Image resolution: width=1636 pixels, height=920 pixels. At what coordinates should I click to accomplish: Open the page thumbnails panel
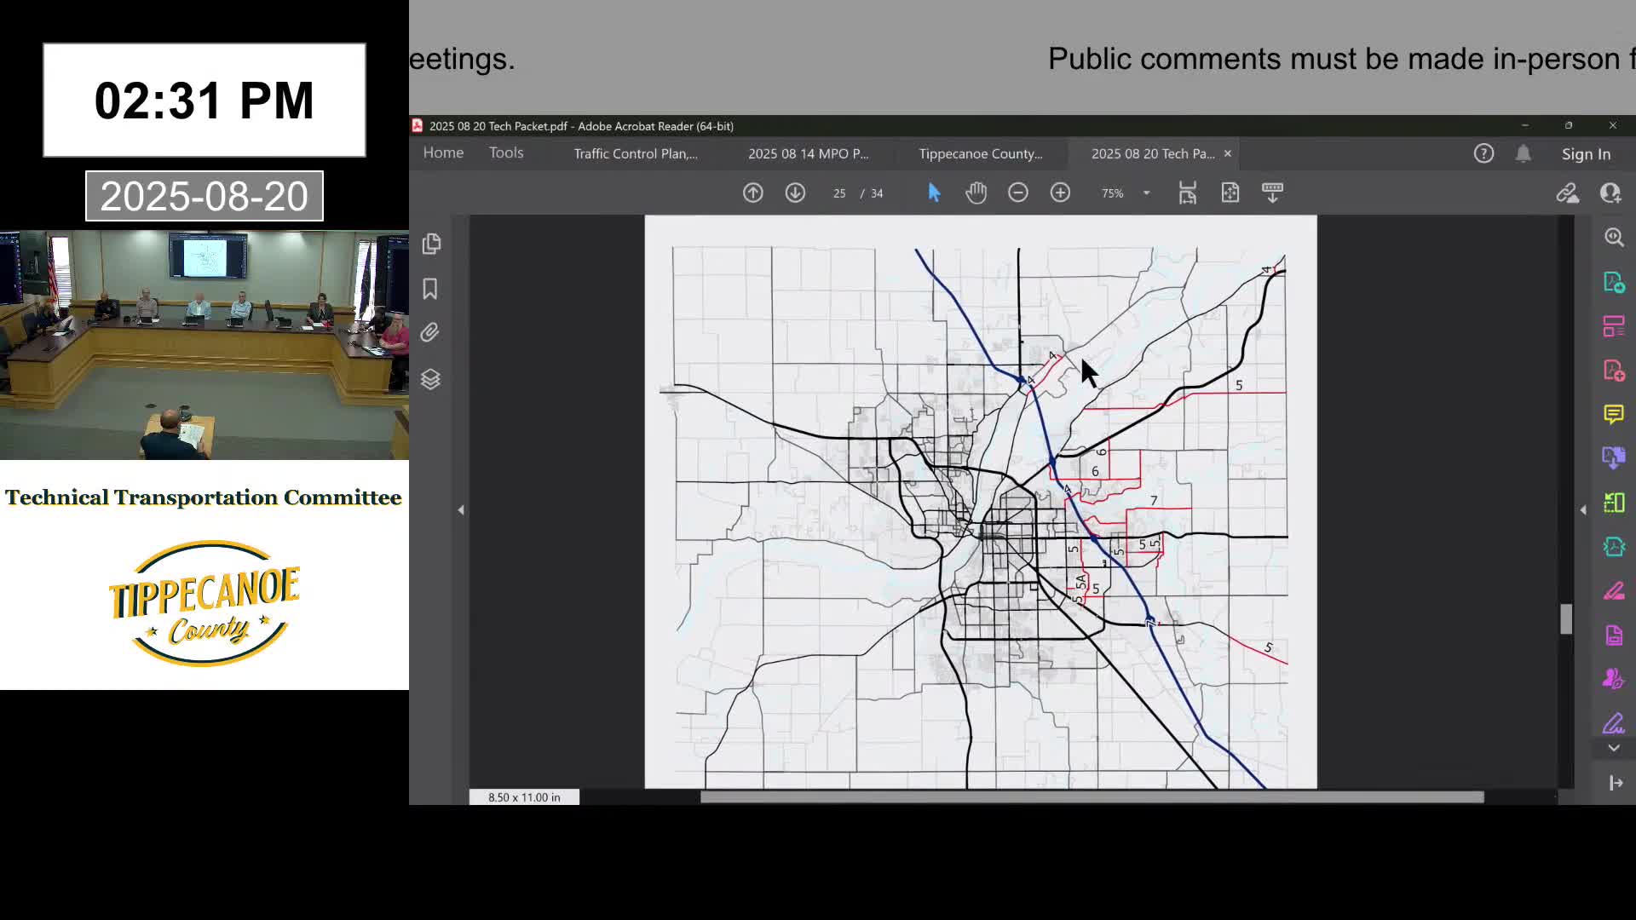point(431,244)
